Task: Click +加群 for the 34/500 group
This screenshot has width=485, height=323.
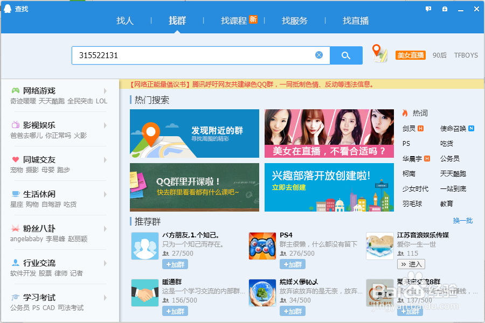Action: coord(293,311)
